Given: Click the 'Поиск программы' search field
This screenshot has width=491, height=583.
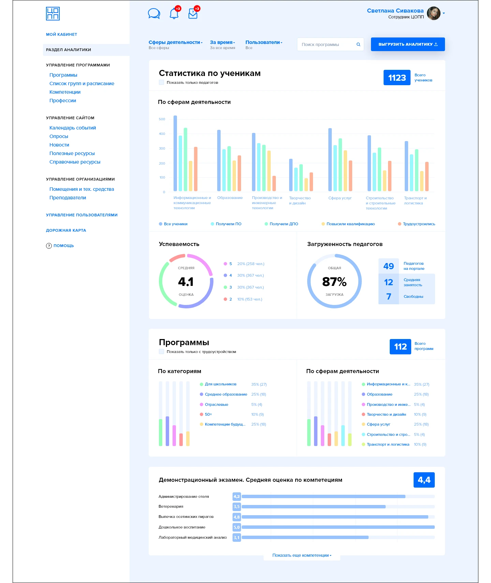Looking at the screenshot, I should coord(330,44).
